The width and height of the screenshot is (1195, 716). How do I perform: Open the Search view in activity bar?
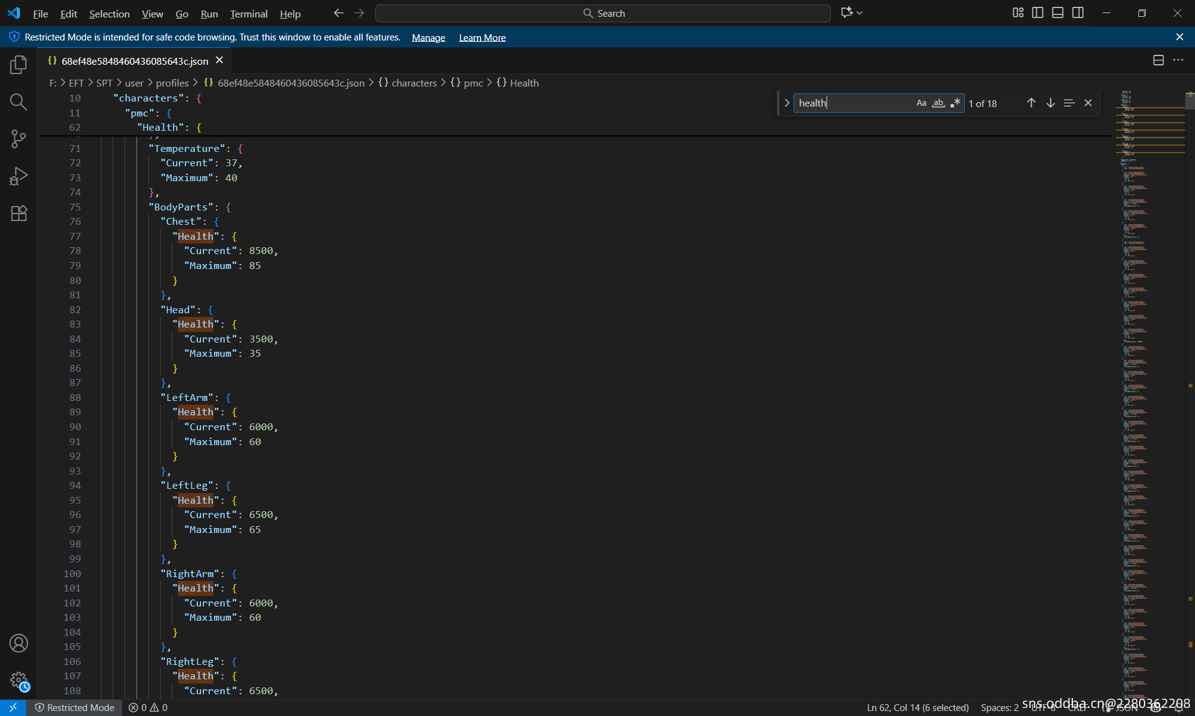pos(19,102)
